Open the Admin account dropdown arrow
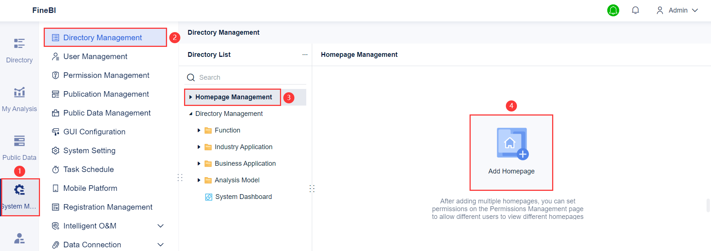 pos(695,10)
